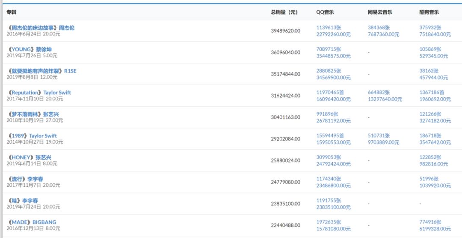462x238 pixels.
Task: Open album 《哇》李宇春 link
Action: pos(22,201)
